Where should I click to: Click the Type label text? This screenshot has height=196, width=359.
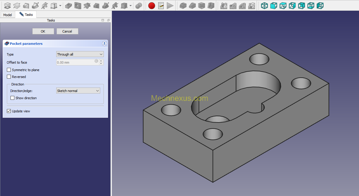(10, 54)
